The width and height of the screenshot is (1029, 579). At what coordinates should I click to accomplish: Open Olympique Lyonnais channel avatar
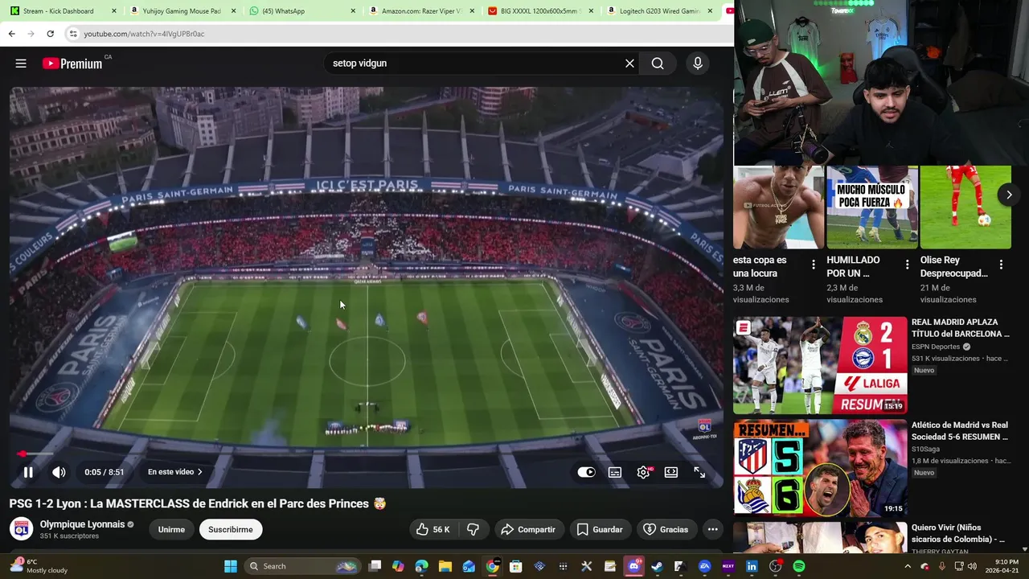pos(22,528)
